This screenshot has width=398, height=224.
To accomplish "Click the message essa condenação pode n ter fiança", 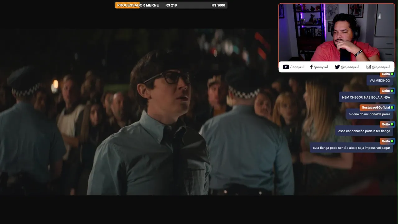I will [x=364, y=131].
